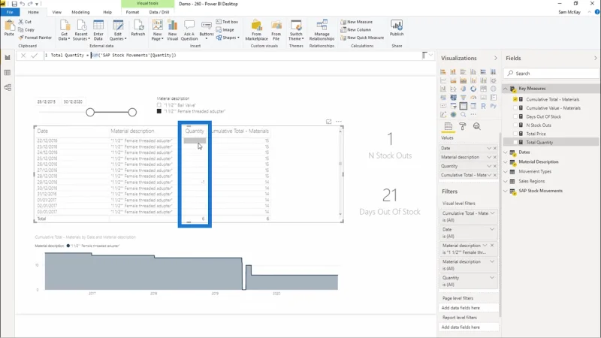The width and height of the screenshot is (601, 338).
Task: Click Format Painter
Action: click(35, 38)
